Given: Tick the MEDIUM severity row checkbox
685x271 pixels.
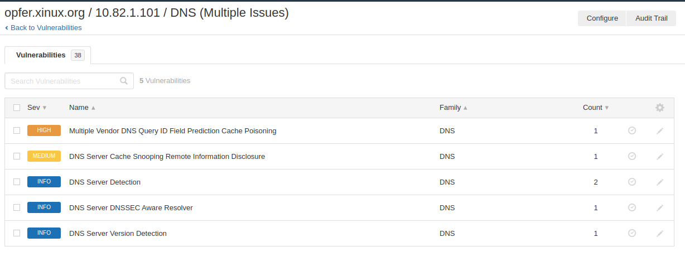Looking at the screenshot, I should click(17, 156).
